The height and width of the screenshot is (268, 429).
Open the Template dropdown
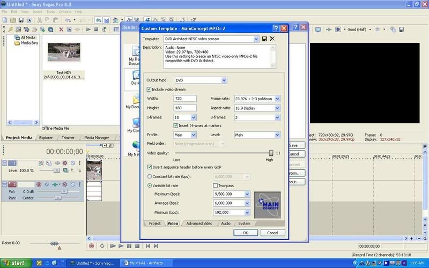tap(256, 39)
